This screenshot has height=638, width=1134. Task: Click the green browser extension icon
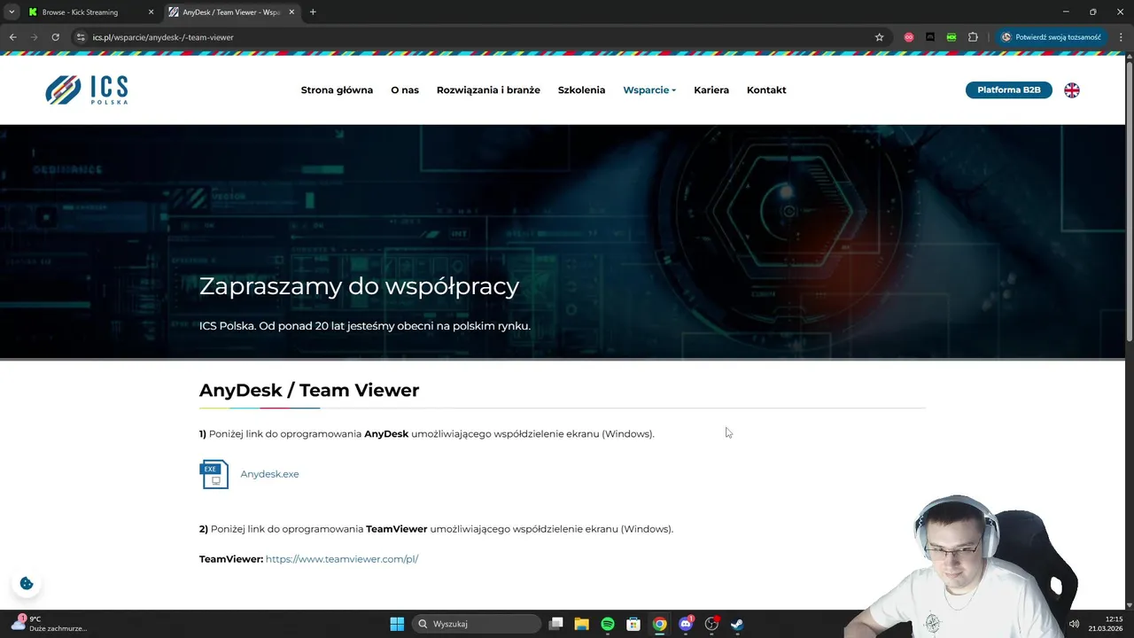[951, 37]
